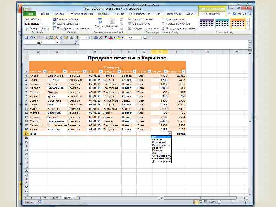Select Среднее in the totals function list
The height and width of the screenshot is (207, 276).
click(161, 140)
